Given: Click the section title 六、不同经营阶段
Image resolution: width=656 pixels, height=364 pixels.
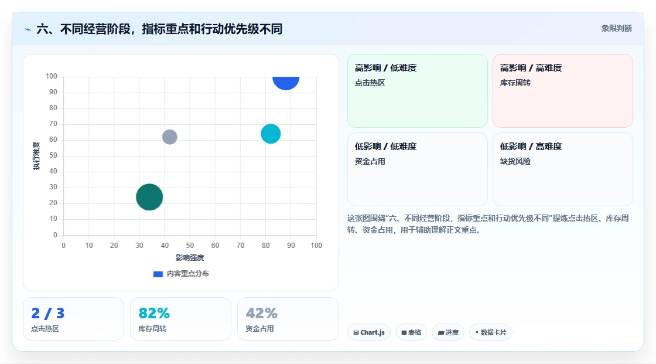Looking at the screenshot, I should (159, 29).
